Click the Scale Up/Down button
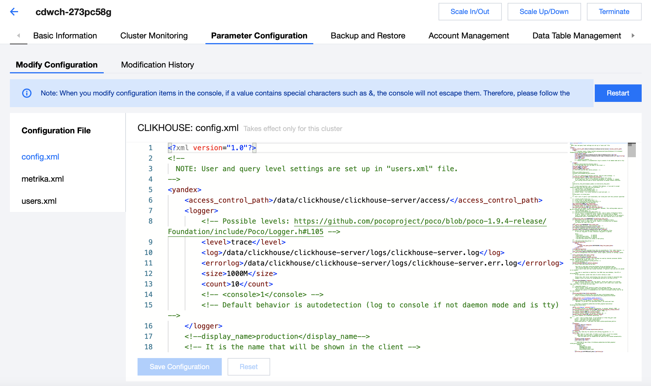This screenshot has width=651, height=386. [x=544, y=12]
